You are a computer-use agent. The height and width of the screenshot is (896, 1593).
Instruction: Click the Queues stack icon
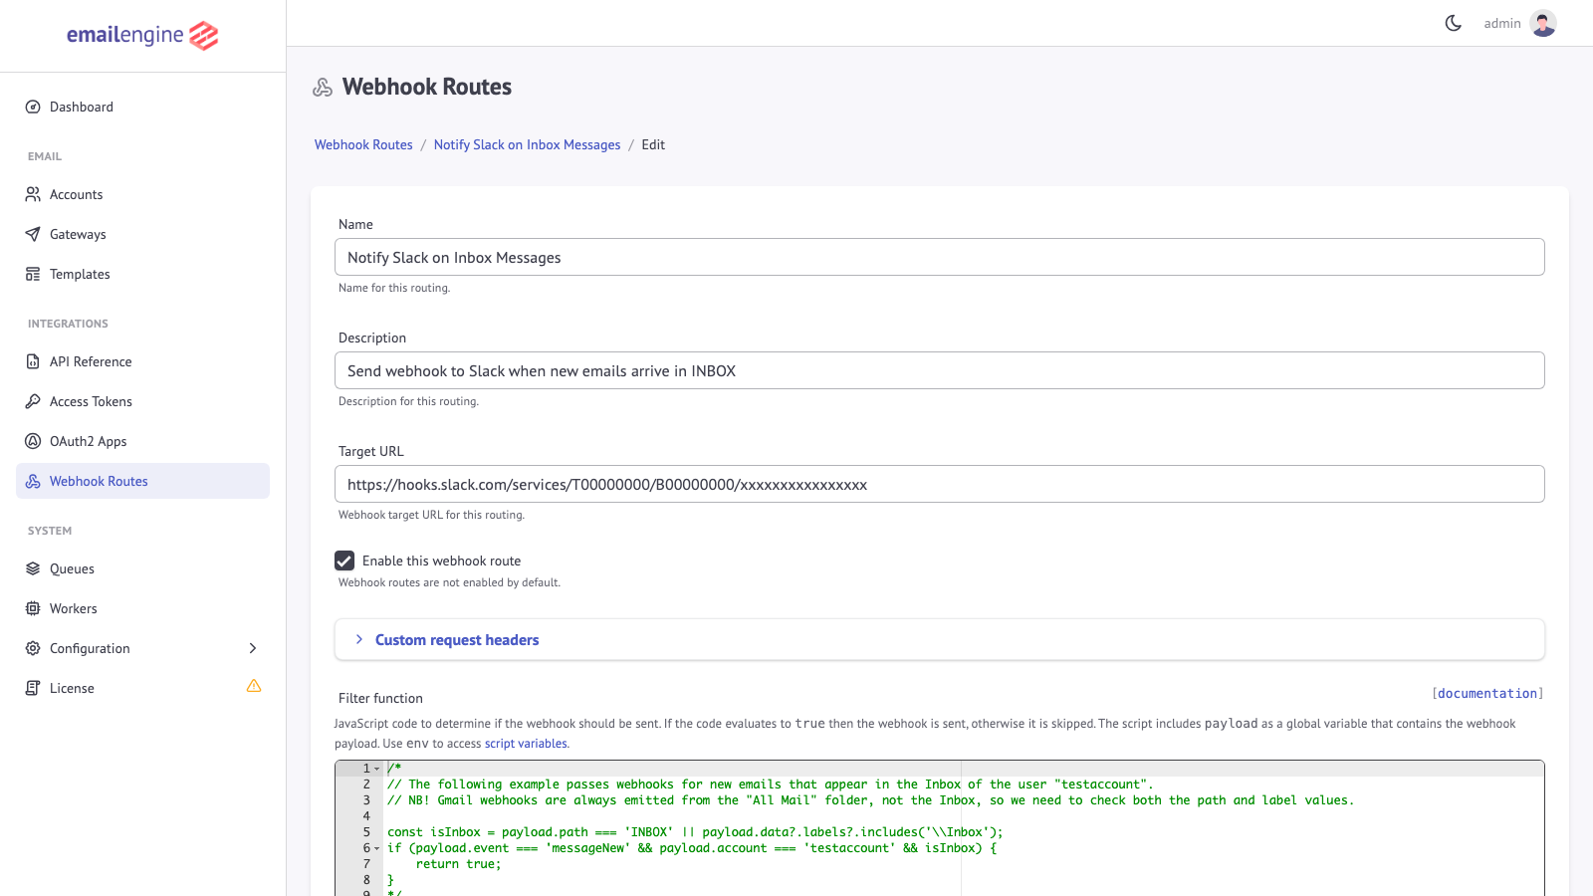[x=33, y=568]
